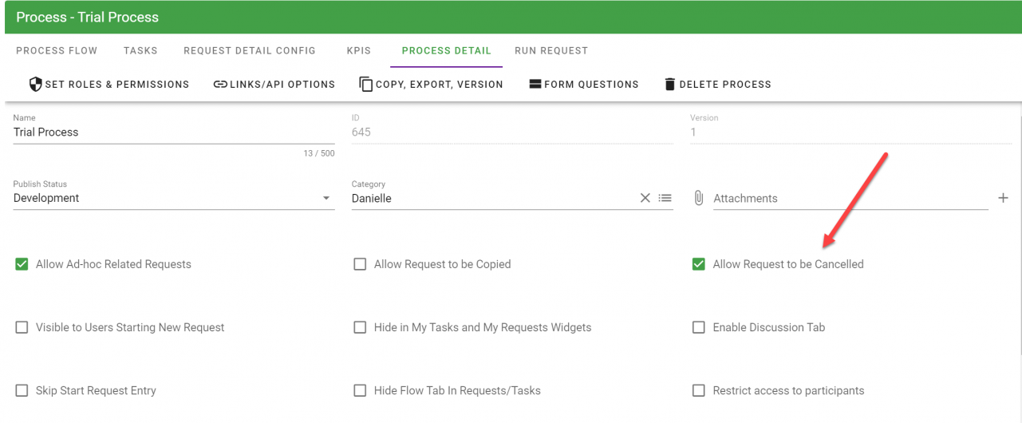The image size is (1022, 423).
Task: Open category list icon next to Danielle
Action: click(x=665, y=198)
